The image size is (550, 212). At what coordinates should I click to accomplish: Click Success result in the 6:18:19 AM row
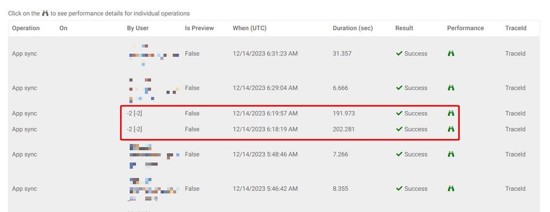click(412, 129)
